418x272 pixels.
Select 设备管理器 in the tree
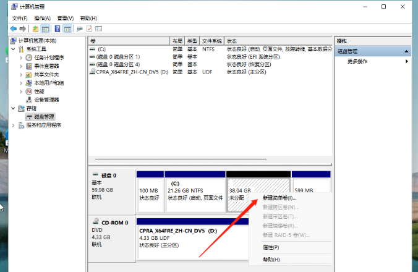pos(46,100)
